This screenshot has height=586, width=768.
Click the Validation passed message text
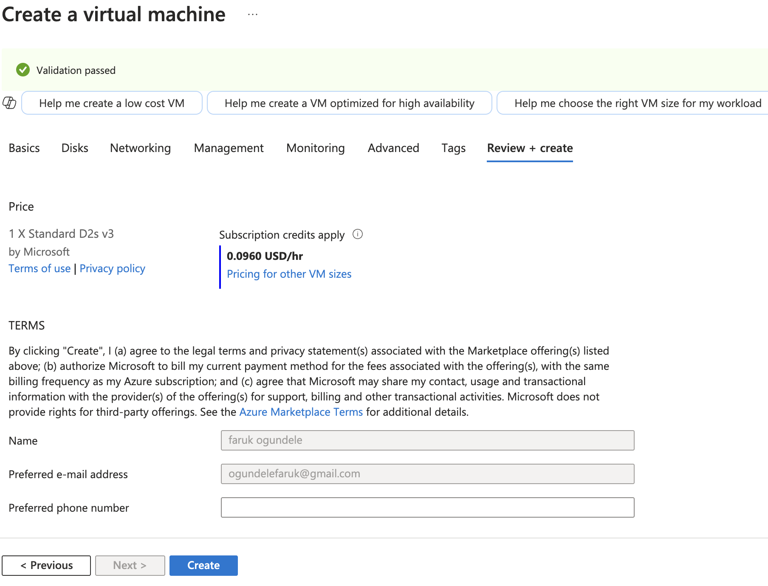tap(76, 70)
